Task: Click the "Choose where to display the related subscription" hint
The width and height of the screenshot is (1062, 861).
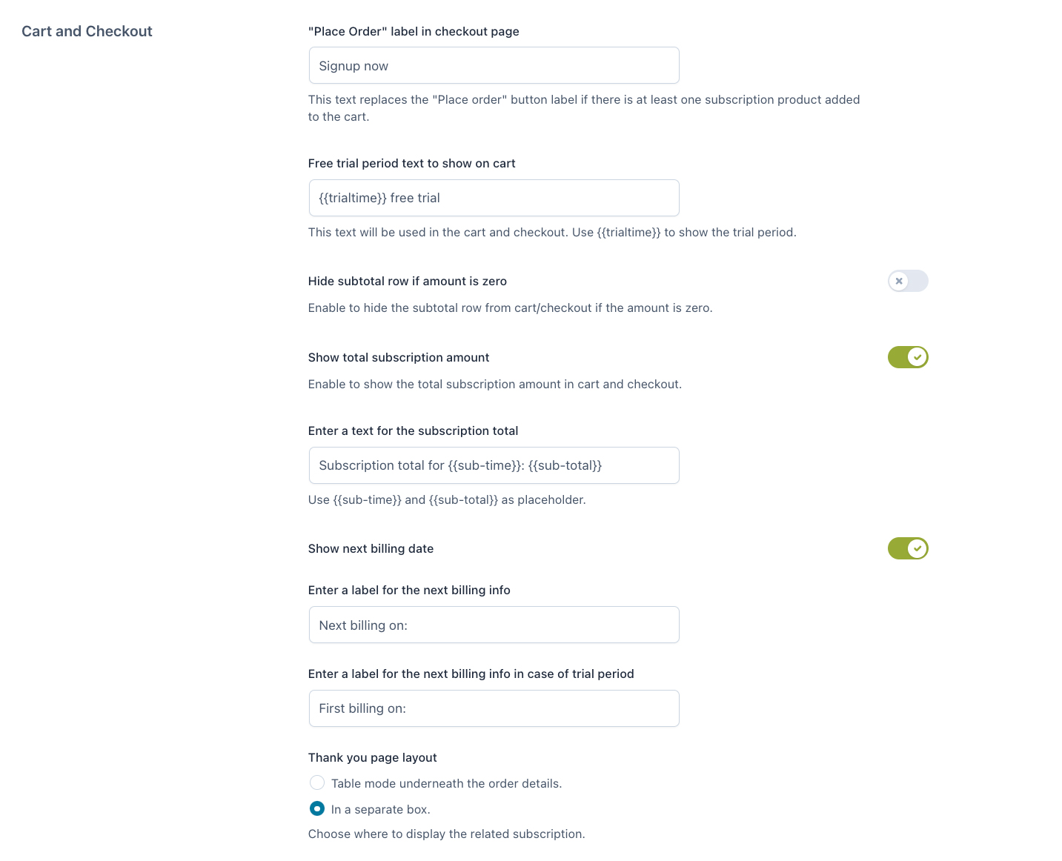Action: [x=446, y=834]
